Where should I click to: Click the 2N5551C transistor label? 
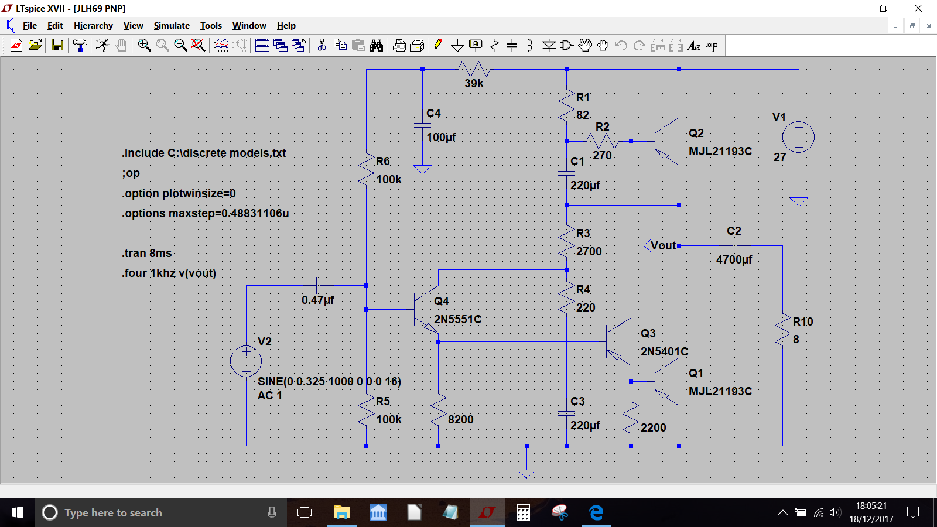tap(457, 319)
